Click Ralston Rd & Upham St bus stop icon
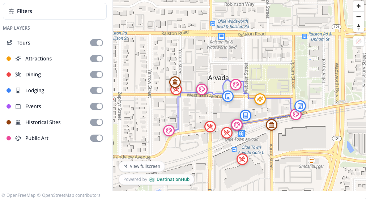 pyautogui.click(x=305, y=37)
